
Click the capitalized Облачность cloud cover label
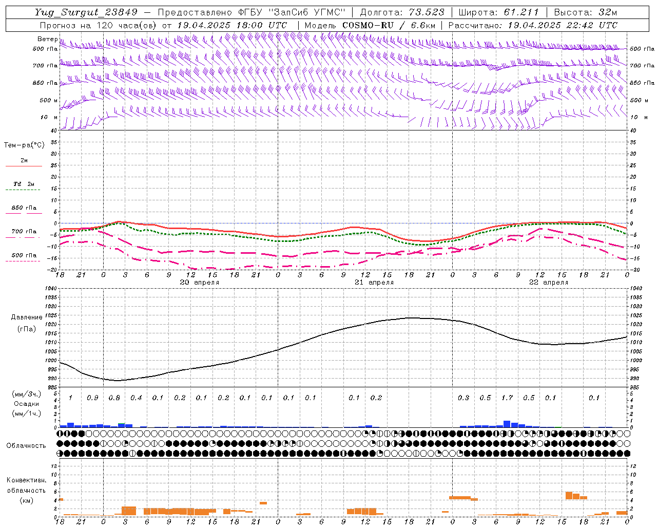pyautogui.click(x=26, y=446)
